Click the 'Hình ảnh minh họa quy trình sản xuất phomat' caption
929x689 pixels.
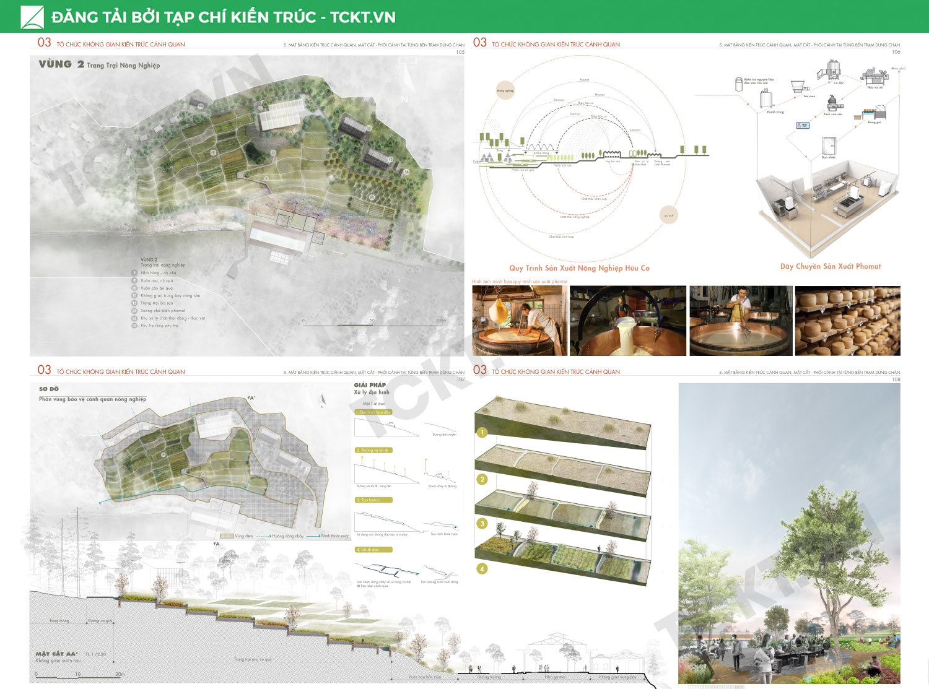point(520,282)
